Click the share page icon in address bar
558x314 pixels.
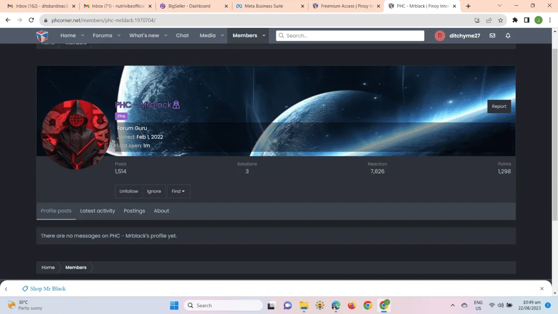tap(489, 20)
